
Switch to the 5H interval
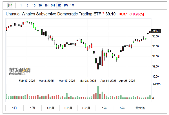(x=53, y=5)
